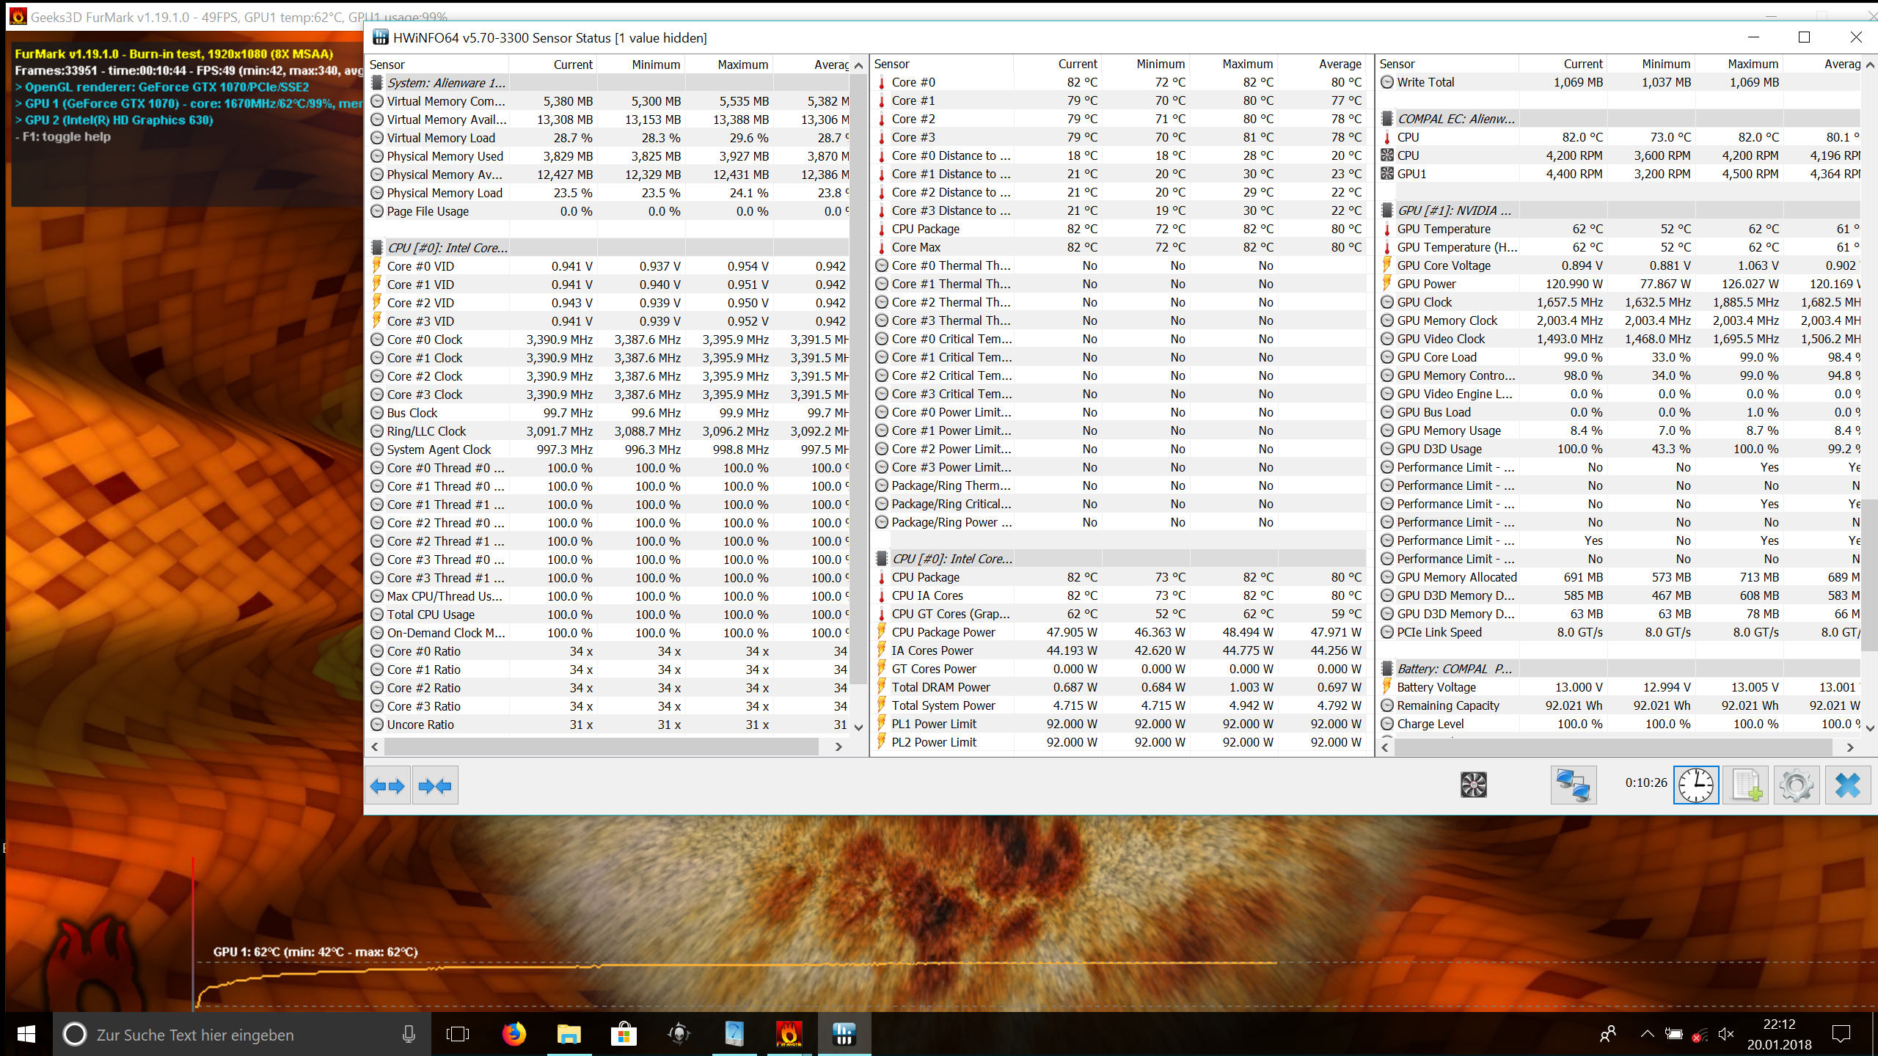The image size is (1878, 1056).
Task: Open File Explorer from the taskbar
Action: [x=569, y=1034]
